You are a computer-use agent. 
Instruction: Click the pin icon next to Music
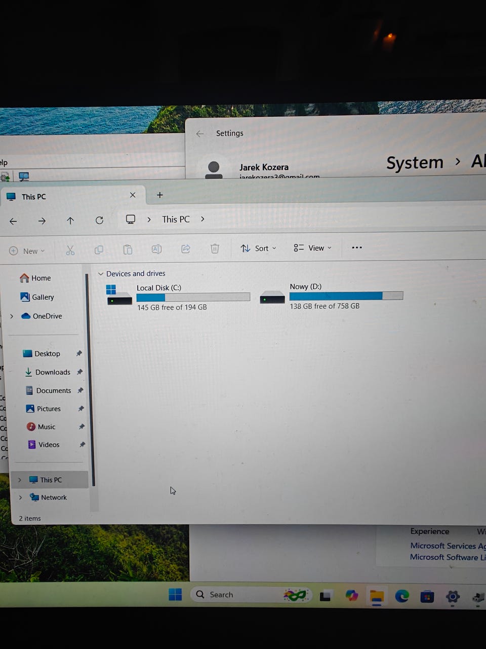click(82, 426)
